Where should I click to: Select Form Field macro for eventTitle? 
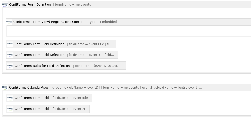click(x=49, y=98)
